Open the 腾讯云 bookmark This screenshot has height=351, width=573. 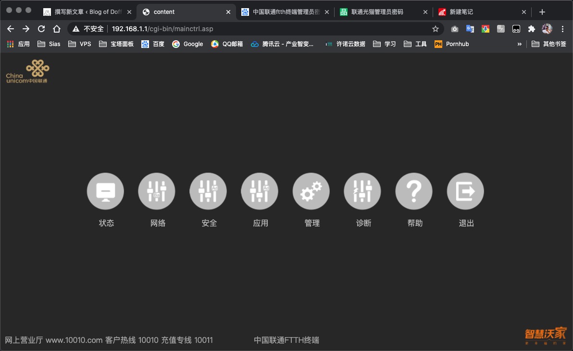point(282,44)
